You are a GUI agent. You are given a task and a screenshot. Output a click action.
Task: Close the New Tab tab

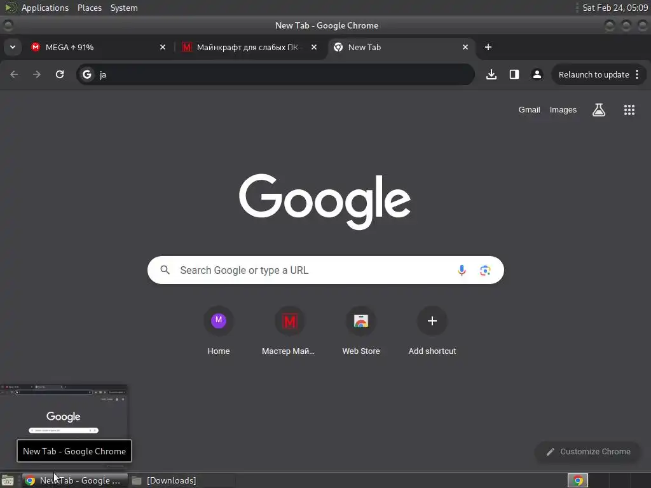[x=465, y=47]
